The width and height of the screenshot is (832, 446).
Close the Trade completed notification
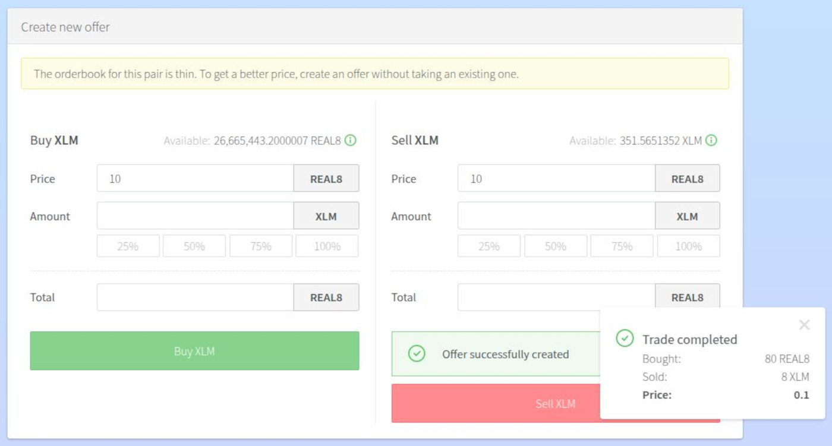804,325
